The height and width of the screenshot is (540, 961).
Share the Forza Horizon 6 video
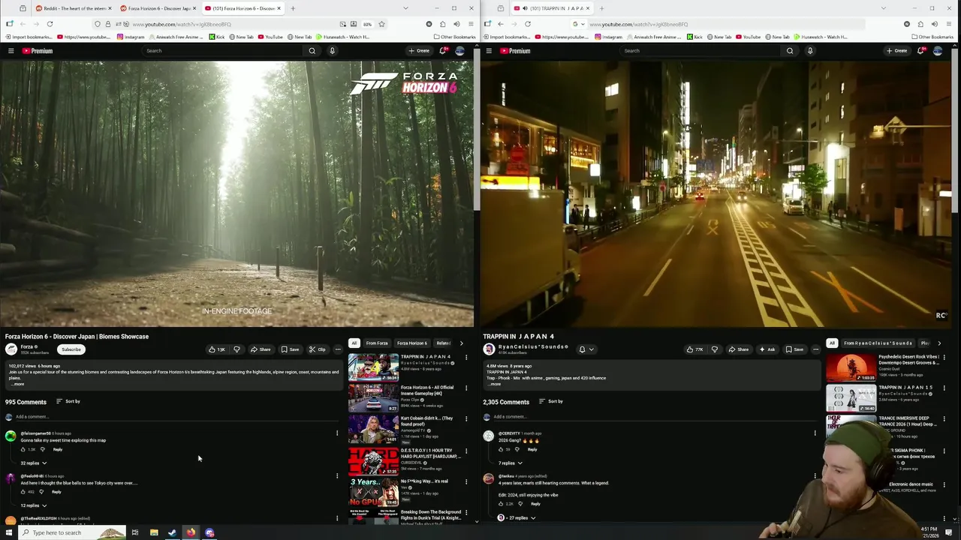[261, 349]
